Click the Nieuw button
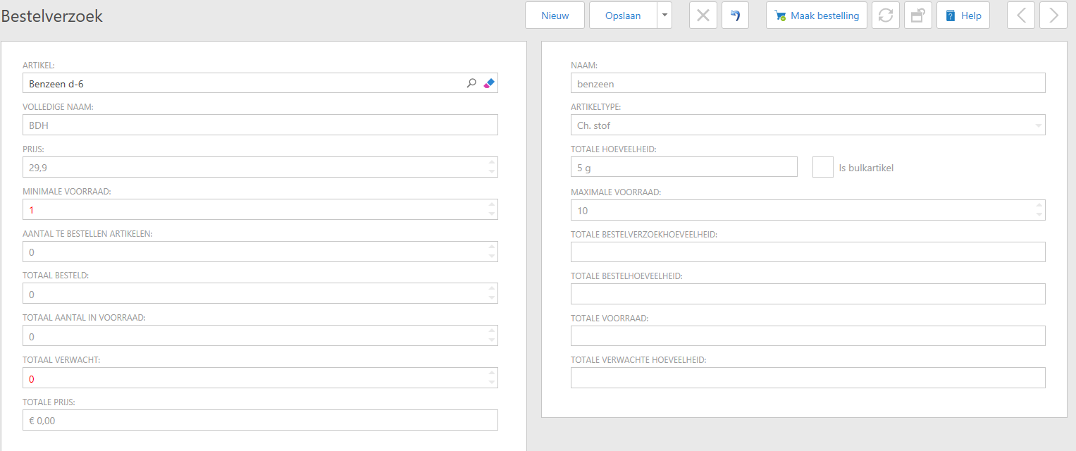 pyautogui.click(x=555, y=16)
